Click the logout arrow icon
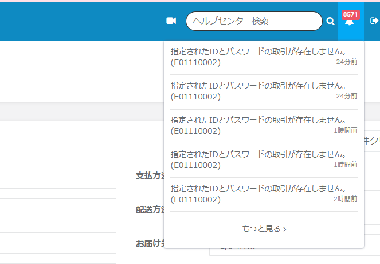Screen dimensions: 380x264 [374, 21]
